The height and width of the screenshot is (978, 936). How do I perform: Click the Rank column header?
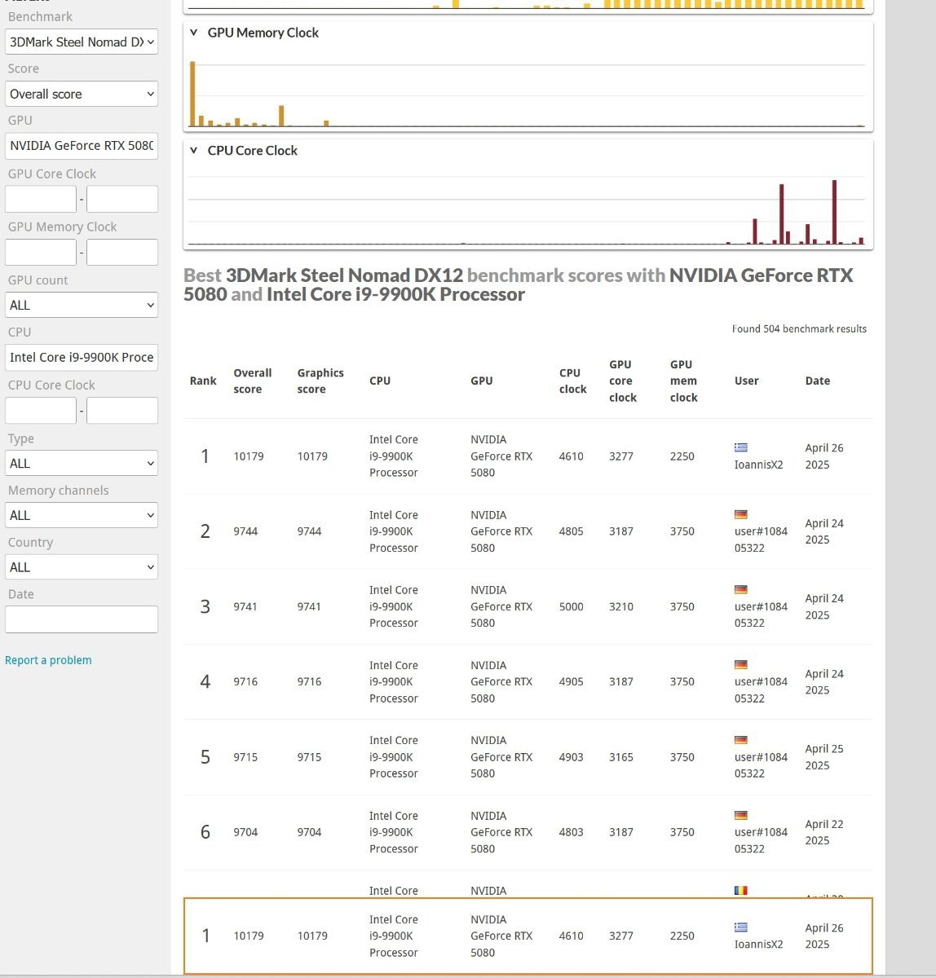tap(203, 381)
